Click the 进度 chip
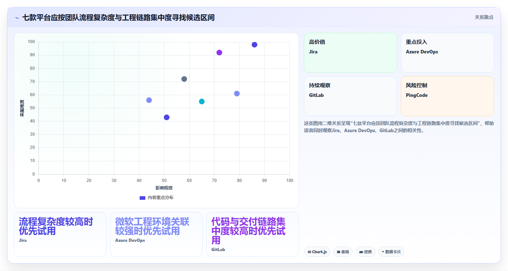The height and width of the screenshot is (271, 508). tap(366, 252)
